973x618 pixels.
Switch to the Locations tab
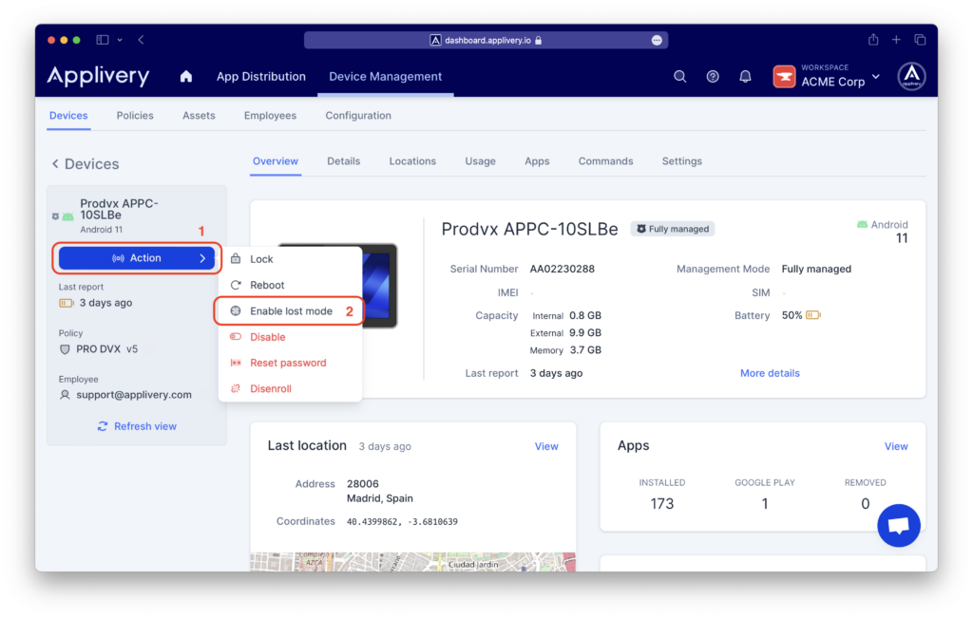(x=412, y=161)
